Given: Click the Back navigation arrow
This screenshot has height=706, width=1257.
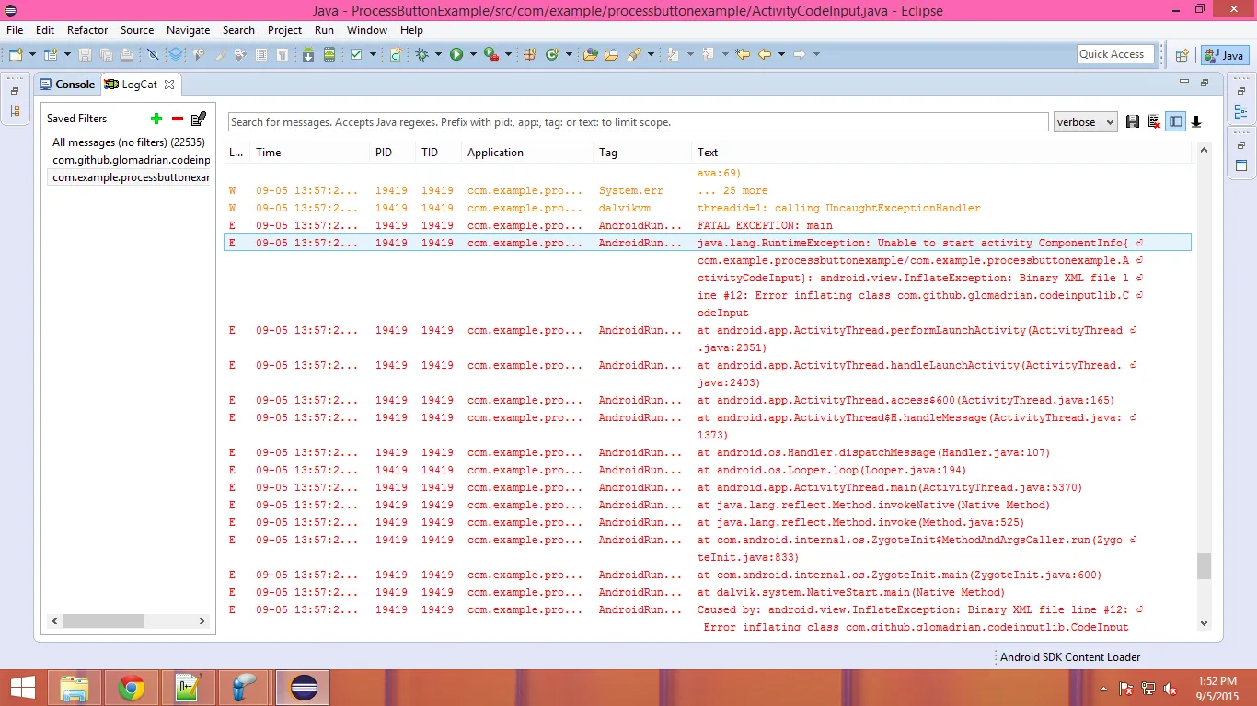Looking at the screenshot, I should (765, 54).
